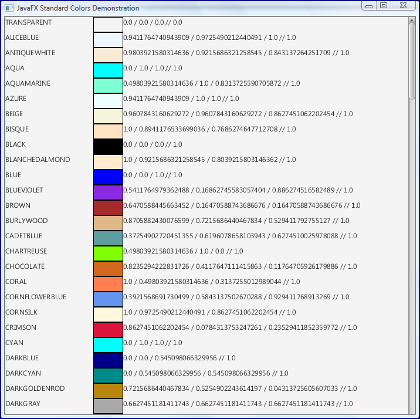Minimize the Standard Colors Demonstration window
The image size is (420, 419).
[369, 6]
